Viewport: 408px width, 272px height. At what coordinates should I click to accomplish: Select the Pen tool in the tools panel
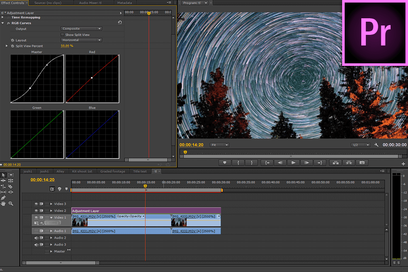pyautogui.click(x=3, y=198)
